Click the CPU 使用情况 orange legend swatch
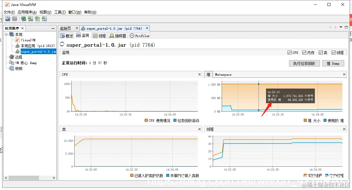 [146, 121]
